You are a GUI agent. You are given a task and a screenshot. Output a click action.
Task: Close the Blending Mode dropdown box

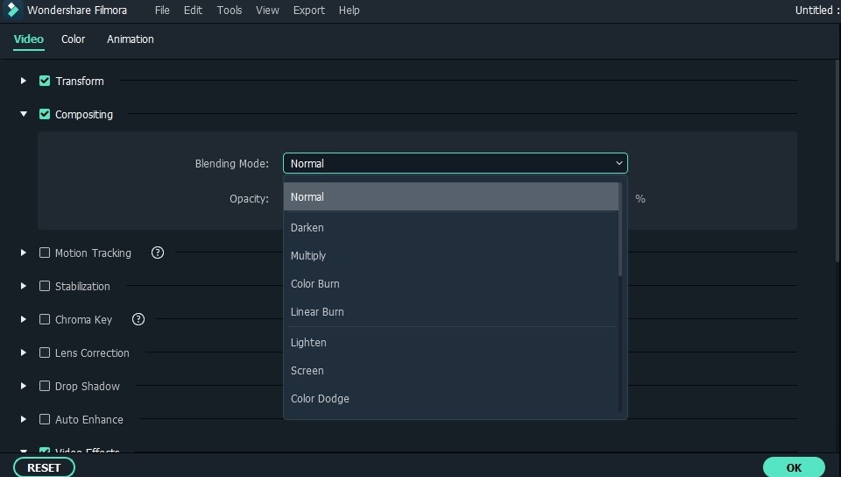(455, 163)
